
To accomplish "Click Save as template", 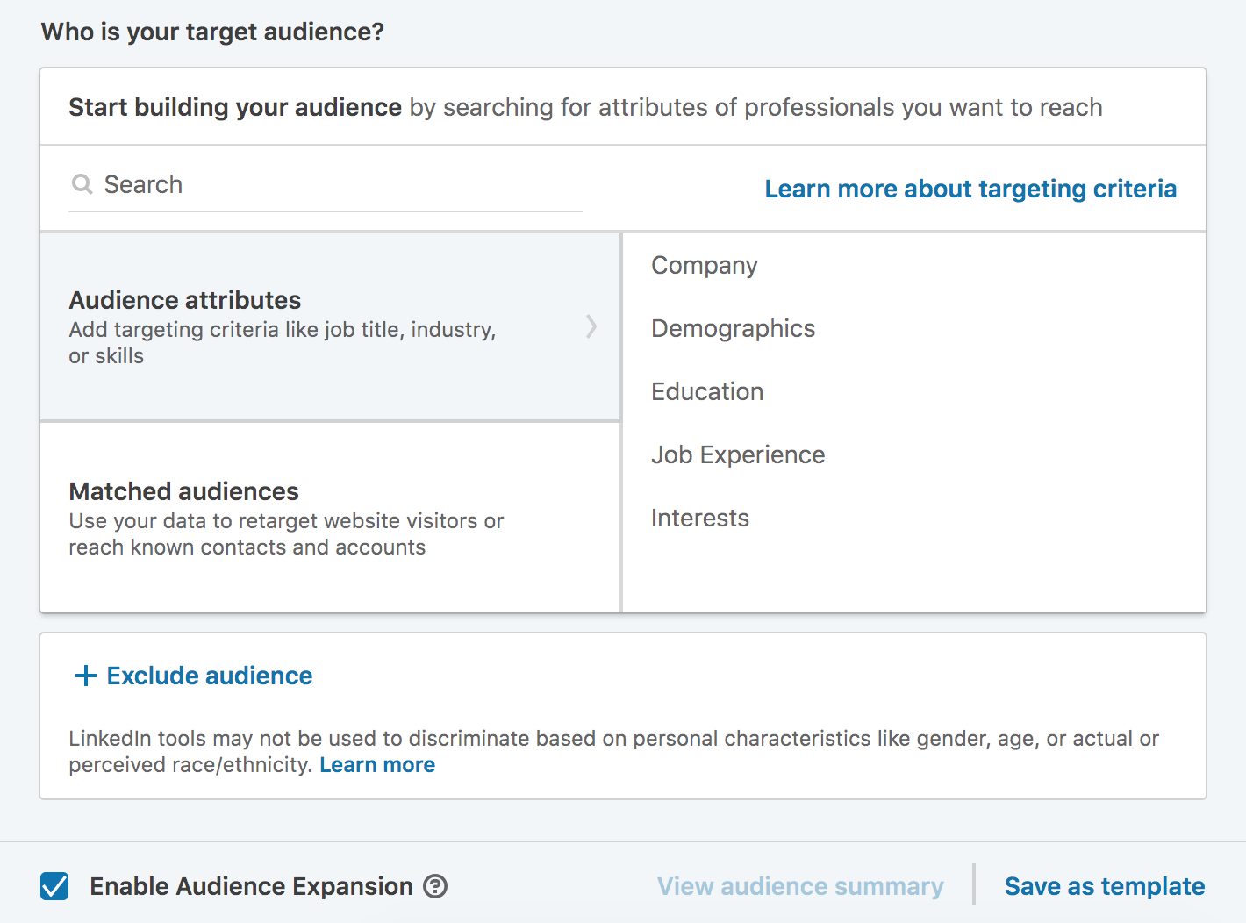I will tap(1104, 886).
